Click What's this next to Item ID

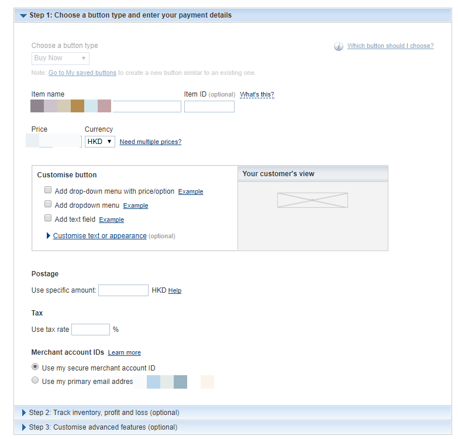[x=257, y=94]
